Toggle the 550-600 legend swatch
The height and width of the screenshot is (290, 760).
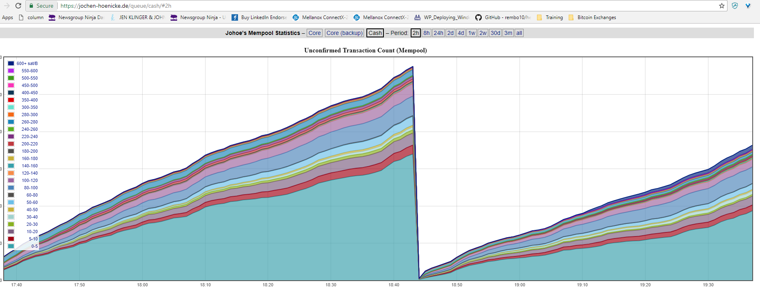point(11,71)
